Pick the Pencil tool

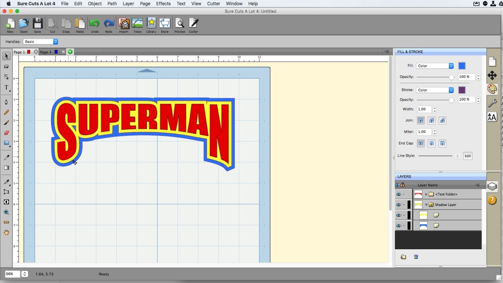coord(6,112)
